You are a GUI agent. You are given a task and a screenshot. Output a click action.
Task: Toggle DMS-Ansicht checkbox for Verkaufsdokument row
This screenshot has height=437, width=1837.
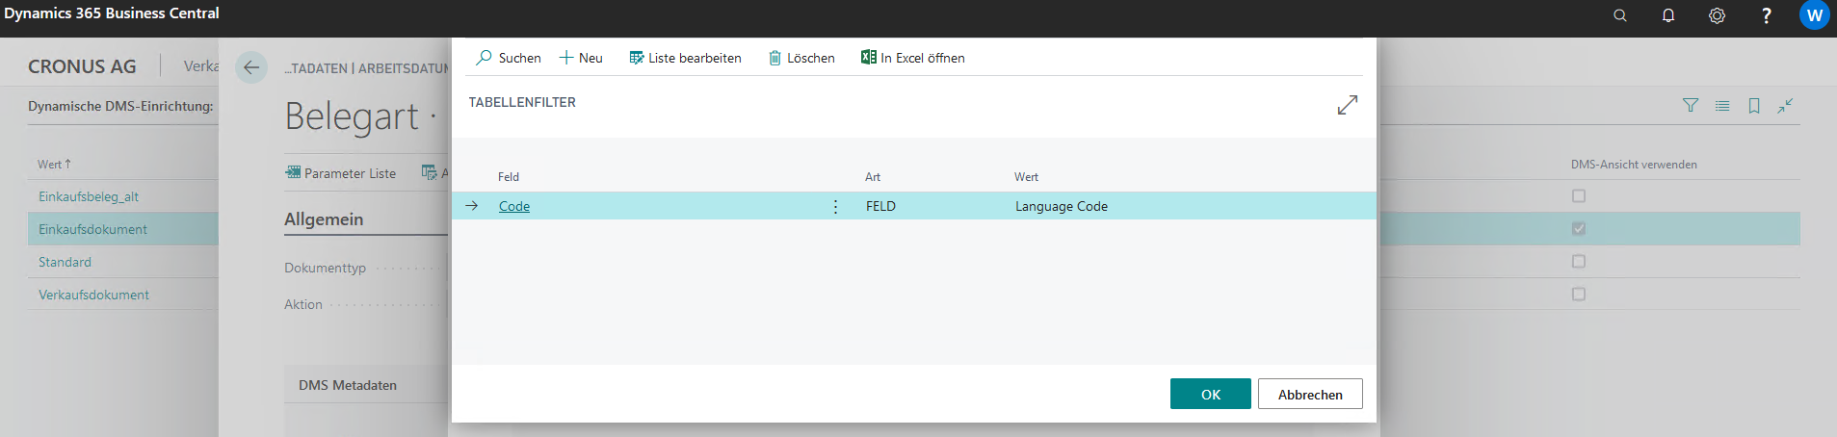pyautogui.click(x=1578, y=295)
